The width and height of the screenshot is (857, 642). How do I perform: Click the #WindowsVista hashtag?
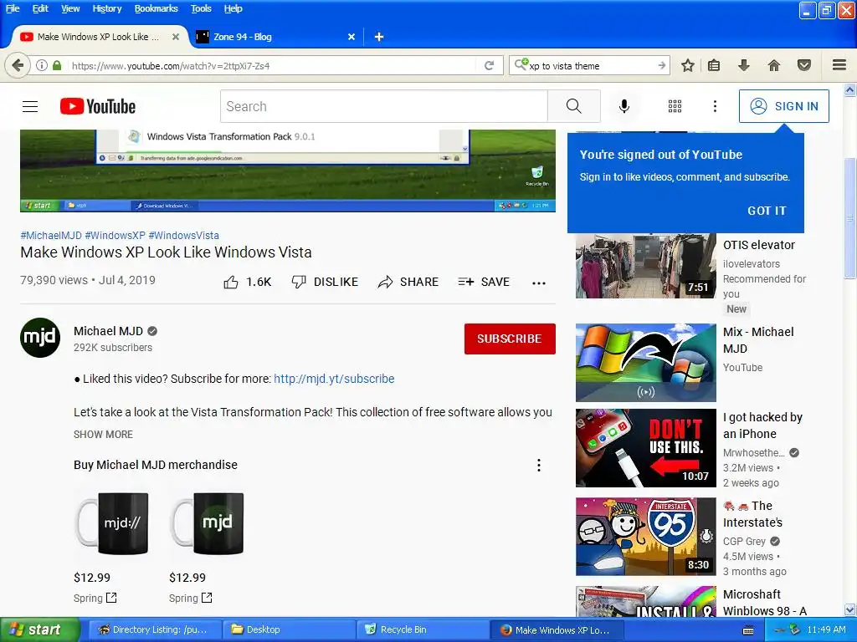[x=183, y=235]
